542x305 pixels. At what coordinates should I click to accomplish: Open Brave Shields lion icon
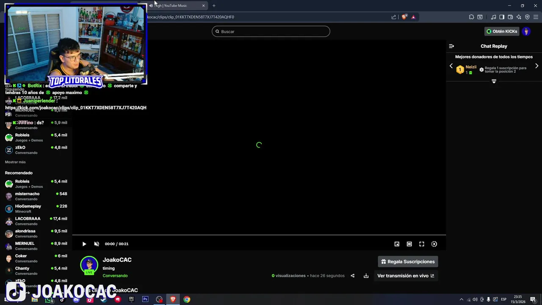click(404, 17)
